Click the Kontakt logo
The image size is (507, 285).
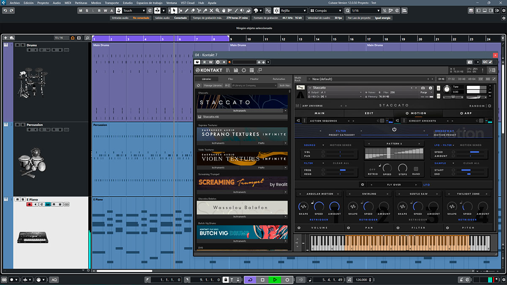coord(209,70)
